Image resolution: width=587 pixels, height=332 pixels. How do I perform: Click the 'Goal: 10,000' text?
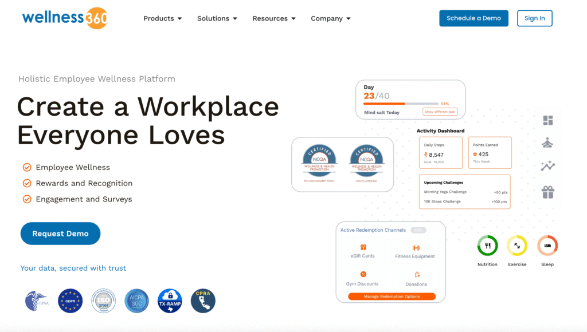pos(434,162)
